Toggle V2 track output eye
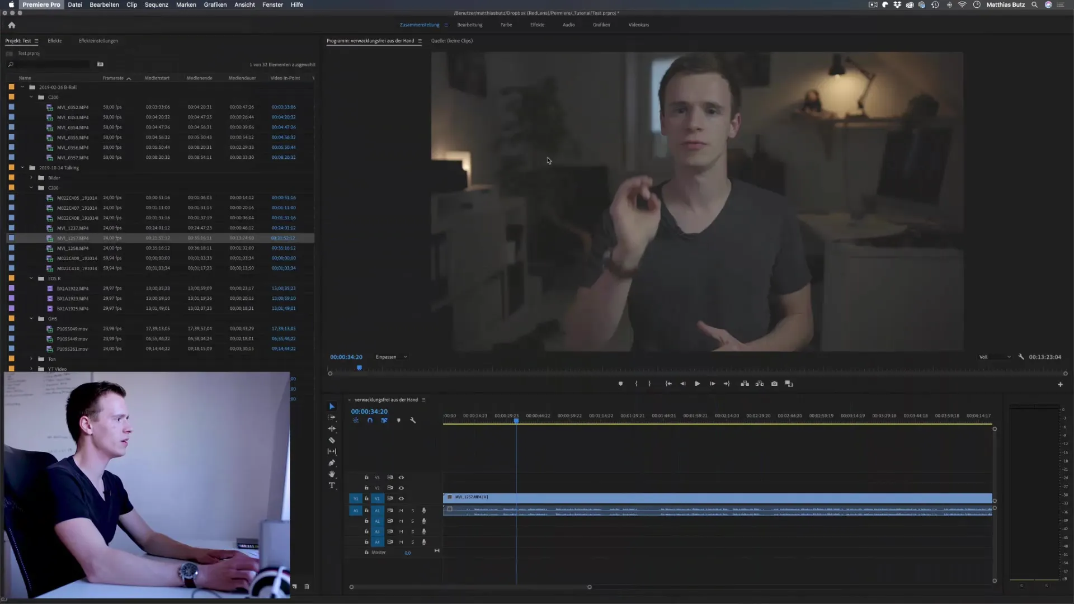The image size is (1074, 604). (401, 488)
